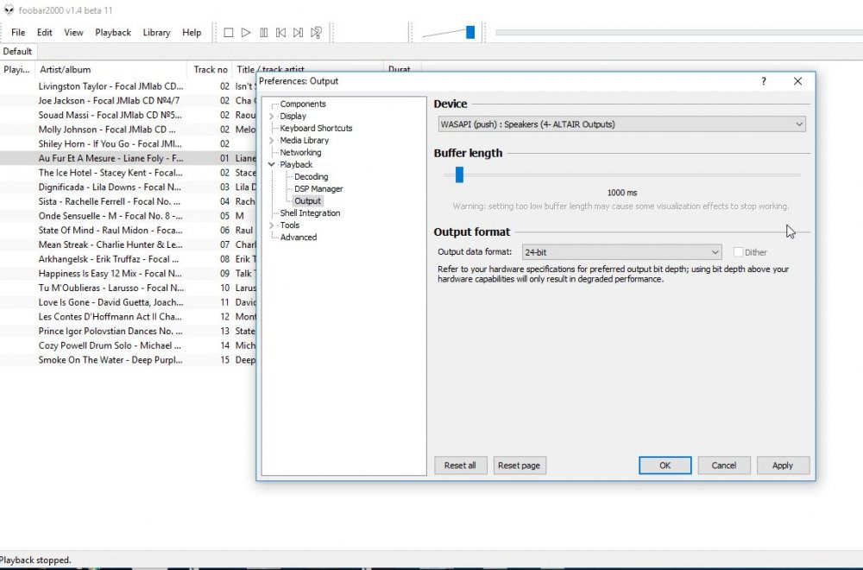This screenshot has width=863, height=570.
Task: Select the Mean Streak playlist row
Action: (x=128, y=244)
